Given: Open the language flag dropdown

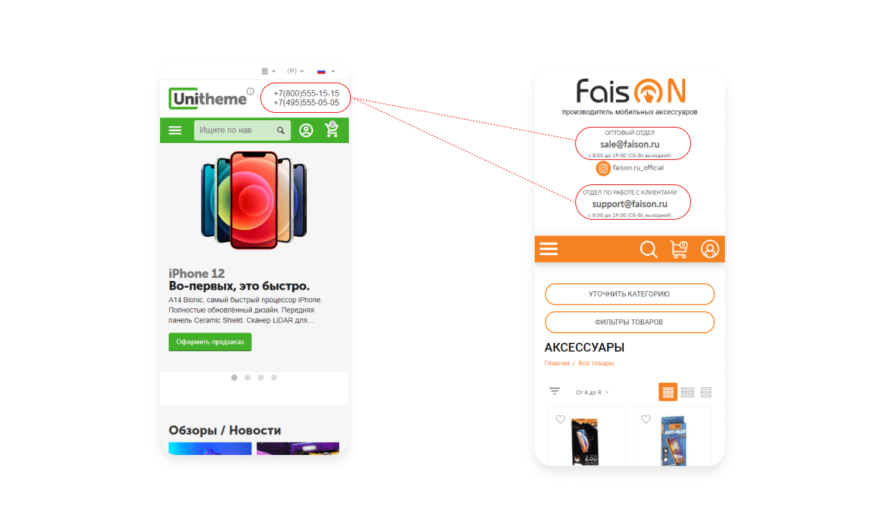Looking at the screenshot, I should (x=326, y=71).
